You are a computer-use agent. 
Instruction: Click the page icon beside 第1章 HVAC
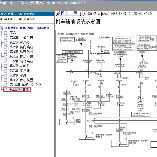6,42
